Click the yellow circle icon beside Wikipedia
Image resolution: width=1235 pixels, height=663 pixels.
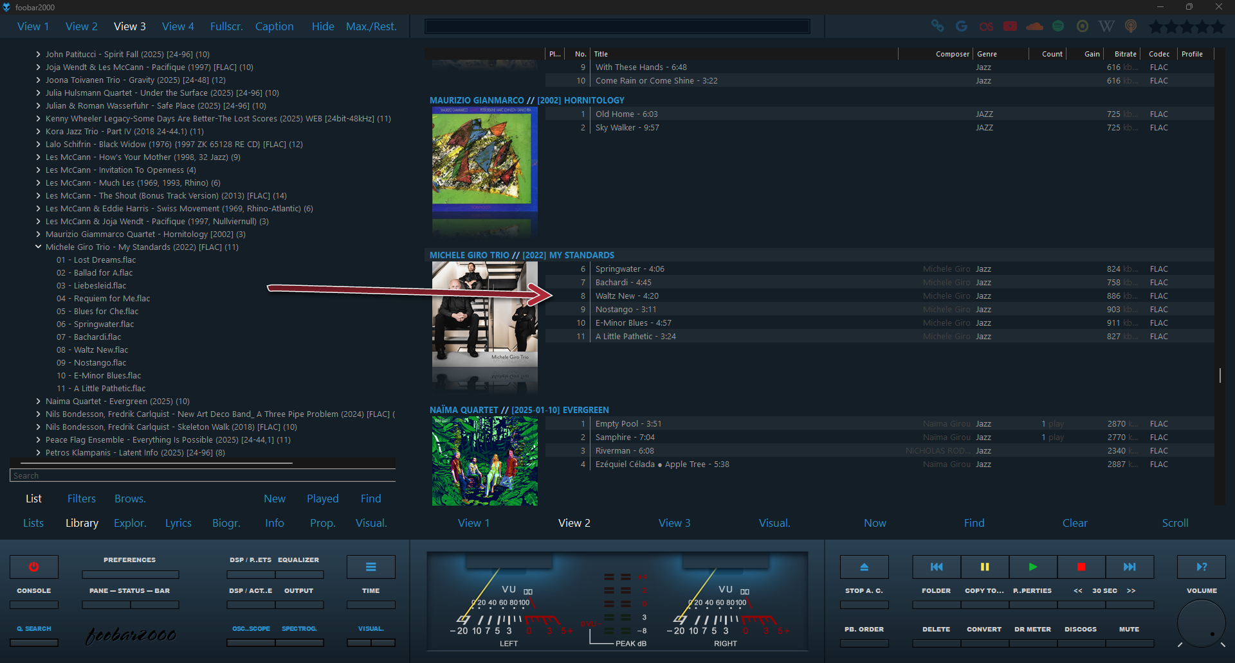pyautogui.click(x=1083, y=26)
